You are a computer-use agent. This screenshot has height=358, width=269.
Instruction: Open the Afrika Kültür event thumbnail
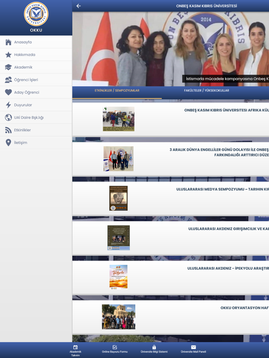[x=119, y=119]
